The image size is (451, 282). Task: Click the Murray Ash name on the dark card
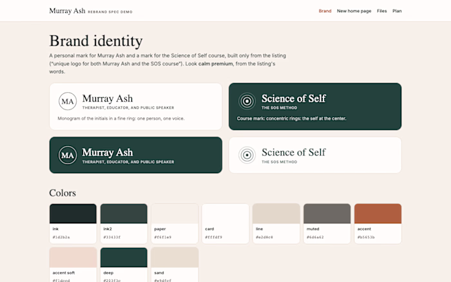(x=108, y=153)
